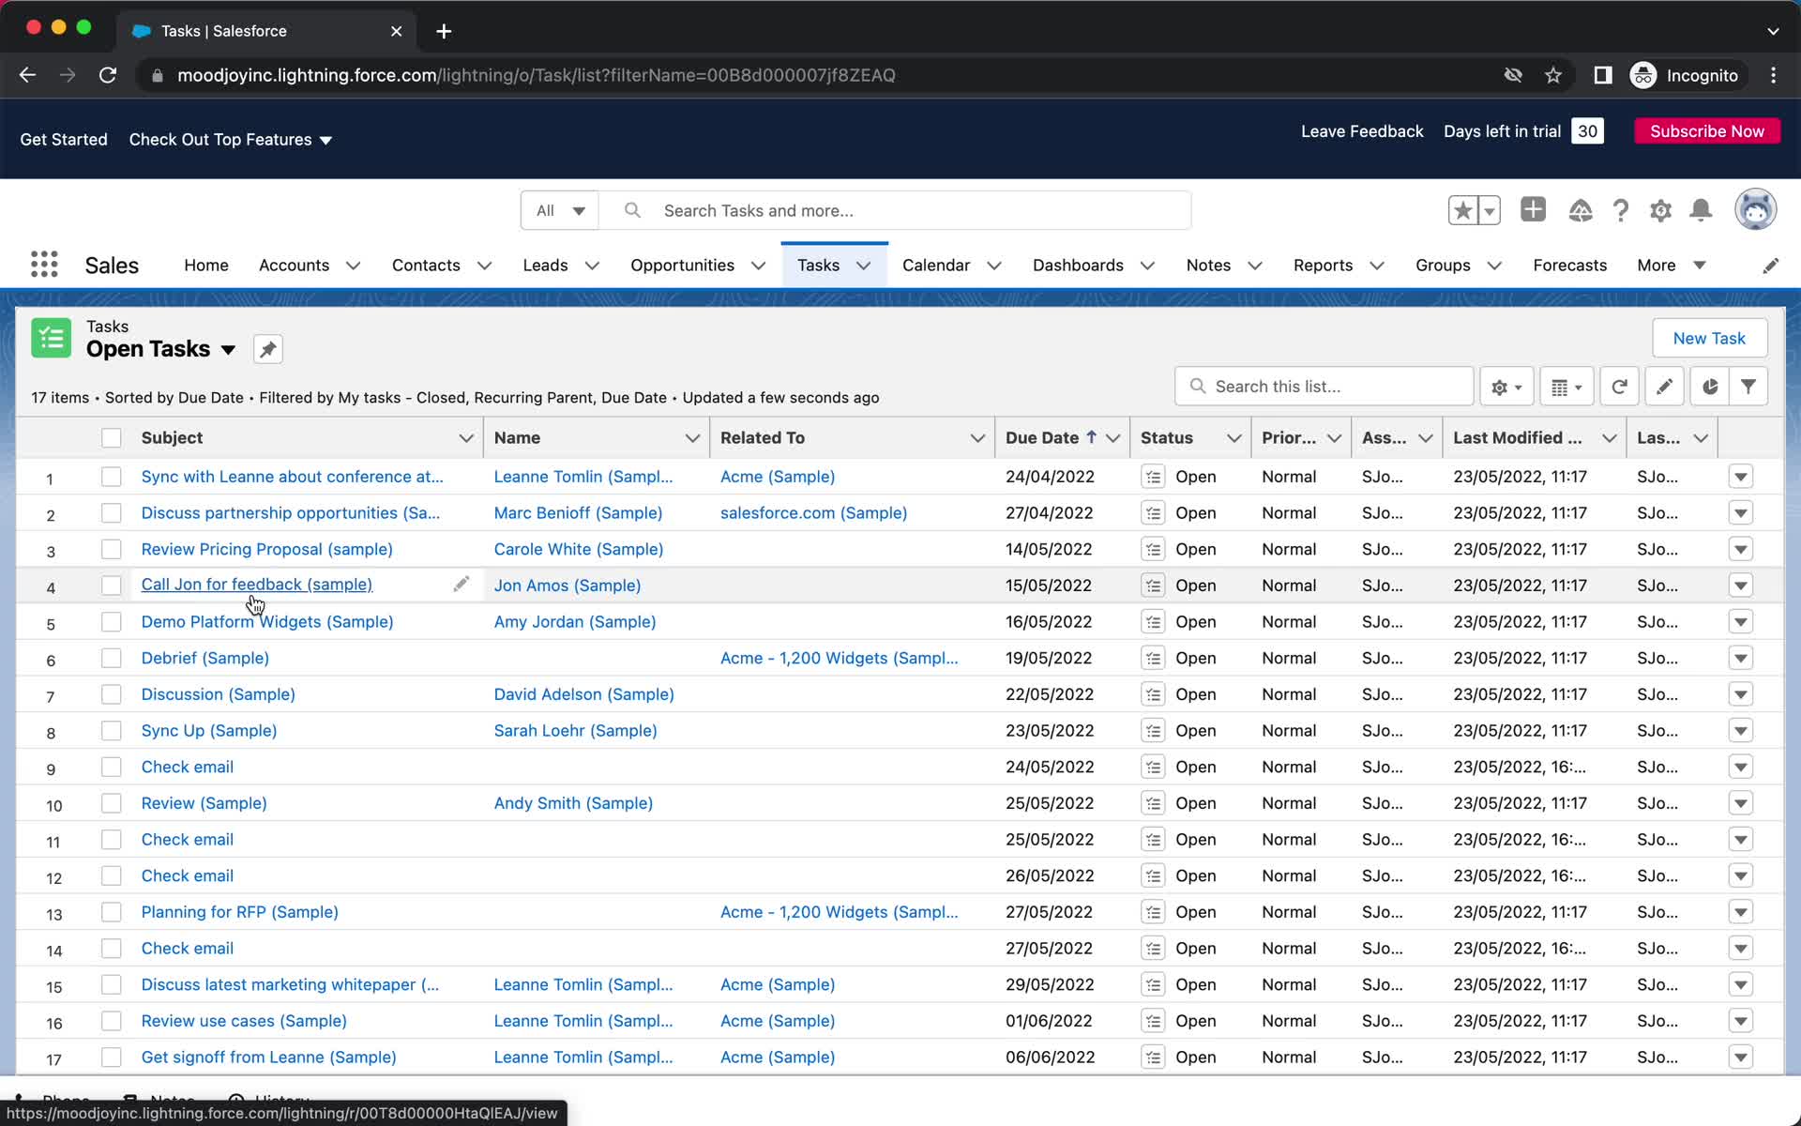Open the Notifications bell icon

click(x=1701, y=210)
